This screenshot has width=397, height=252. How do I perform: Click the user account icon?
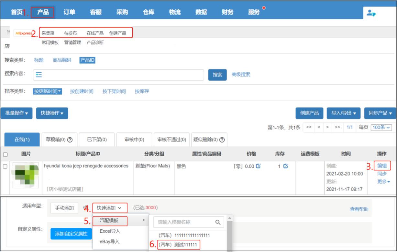[371, 13]
